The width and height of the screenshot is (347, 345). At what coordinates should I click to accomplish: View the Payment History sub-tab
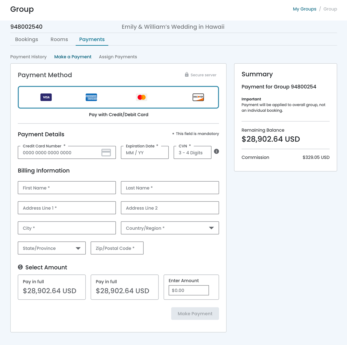click(x=28, y=57)
